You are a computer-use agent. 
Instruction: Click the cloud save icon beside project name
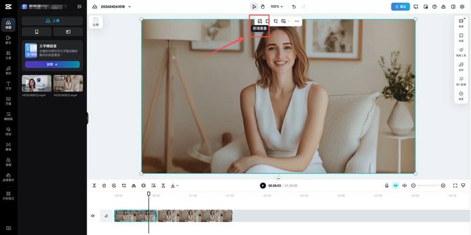pos(95,6)
